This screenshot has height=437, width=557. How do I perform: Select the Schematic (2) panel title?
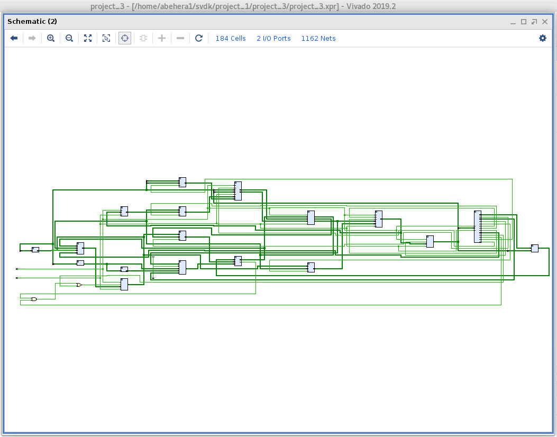(32, 22)
